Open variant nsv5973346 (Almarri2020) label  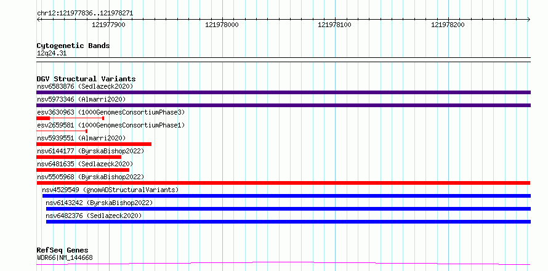pyautogui.click(x=81, y=99)
